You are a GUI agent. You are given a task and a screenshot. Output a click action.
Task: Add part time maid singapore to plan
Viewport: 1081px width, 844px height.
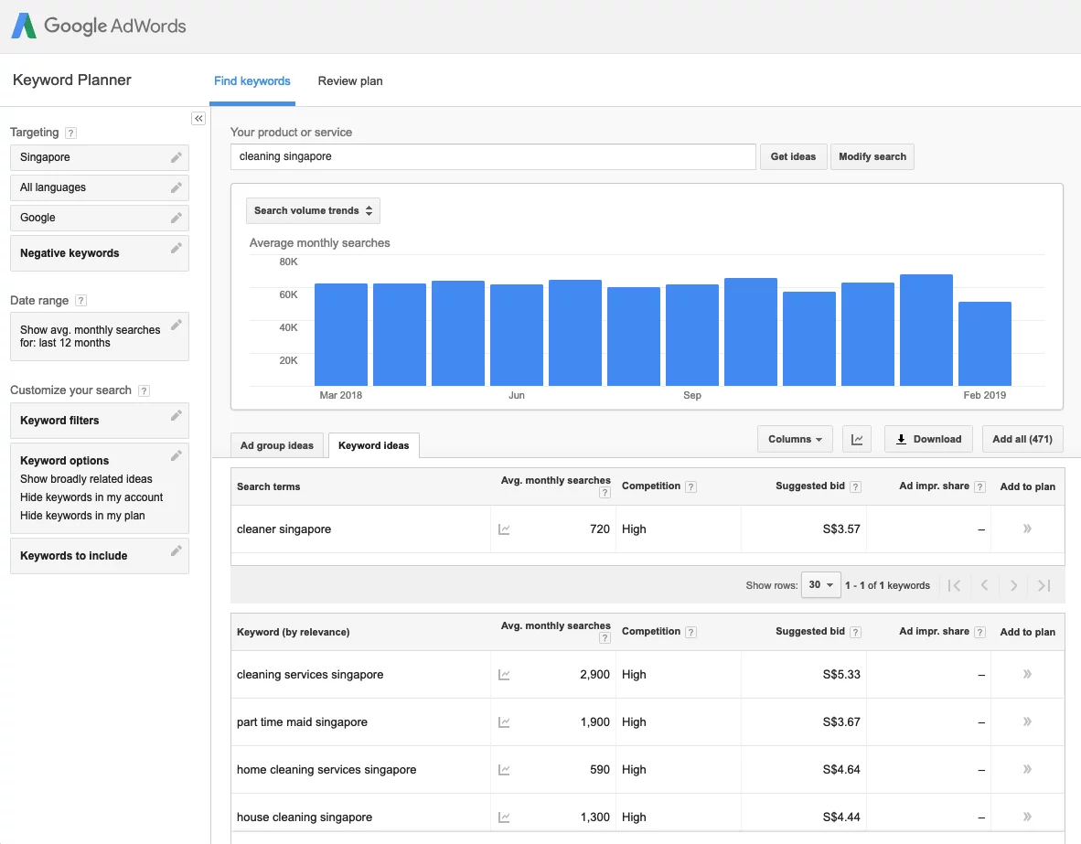pos(1027,722)
